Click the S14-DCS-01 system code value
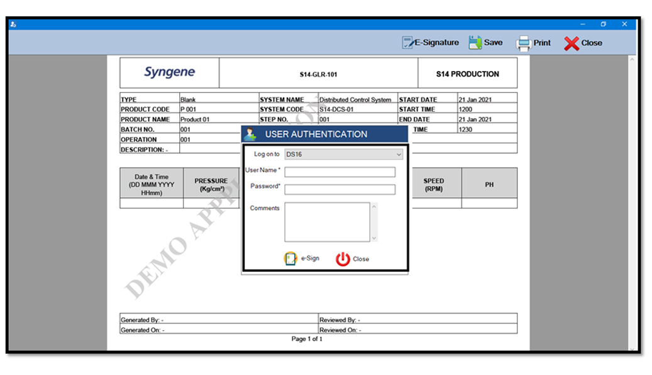 tap(336, 109)
